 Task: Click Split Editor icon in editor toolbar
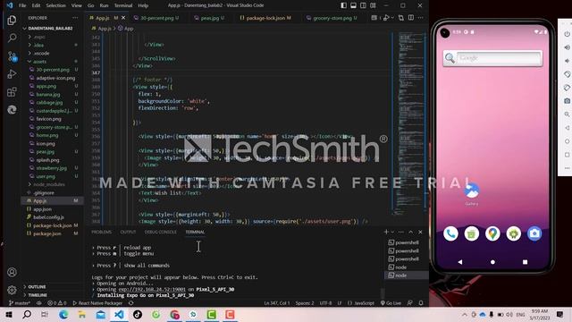coord(411,18)
